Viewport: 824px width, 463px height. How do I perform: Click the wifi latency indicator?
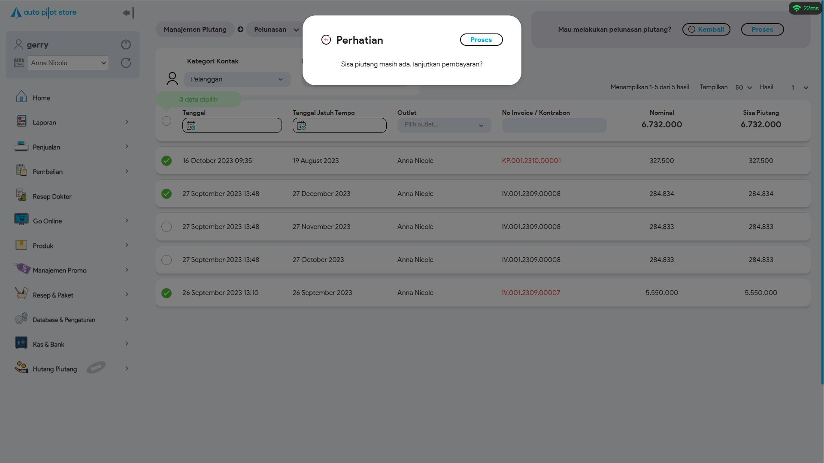pyautogui.click(x=805, y=8)
